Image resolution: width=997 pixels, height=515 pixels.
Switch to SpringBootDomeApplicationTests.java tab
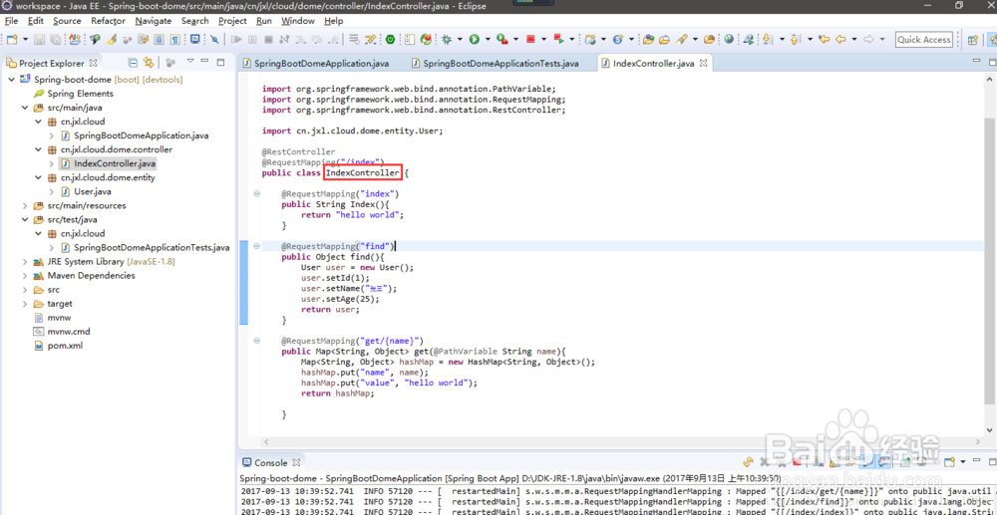(x=495, y=64)
